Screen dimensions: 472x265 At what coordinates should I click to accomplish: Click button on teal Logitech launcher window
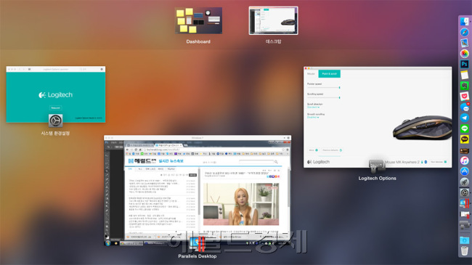click(x=55, y=107)
